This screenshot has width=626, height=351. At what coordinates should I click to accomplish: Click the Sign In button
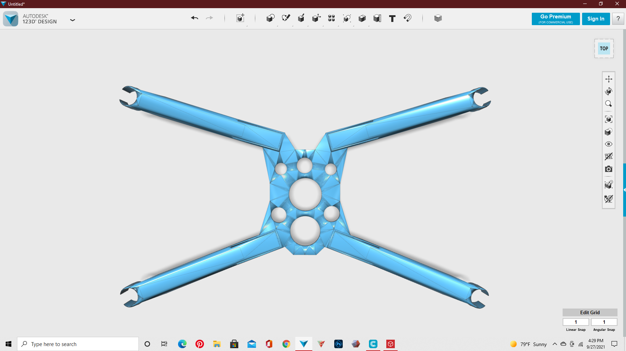click(596, 19)
